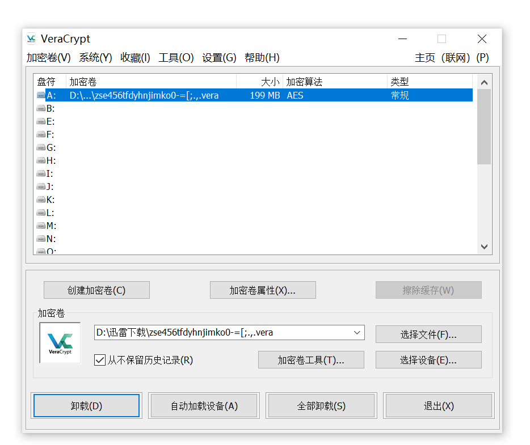This screenshot has width=530, height=445.
Task: Click the VeraCrypt logo in the volume panel
Action: coord(60,343)
